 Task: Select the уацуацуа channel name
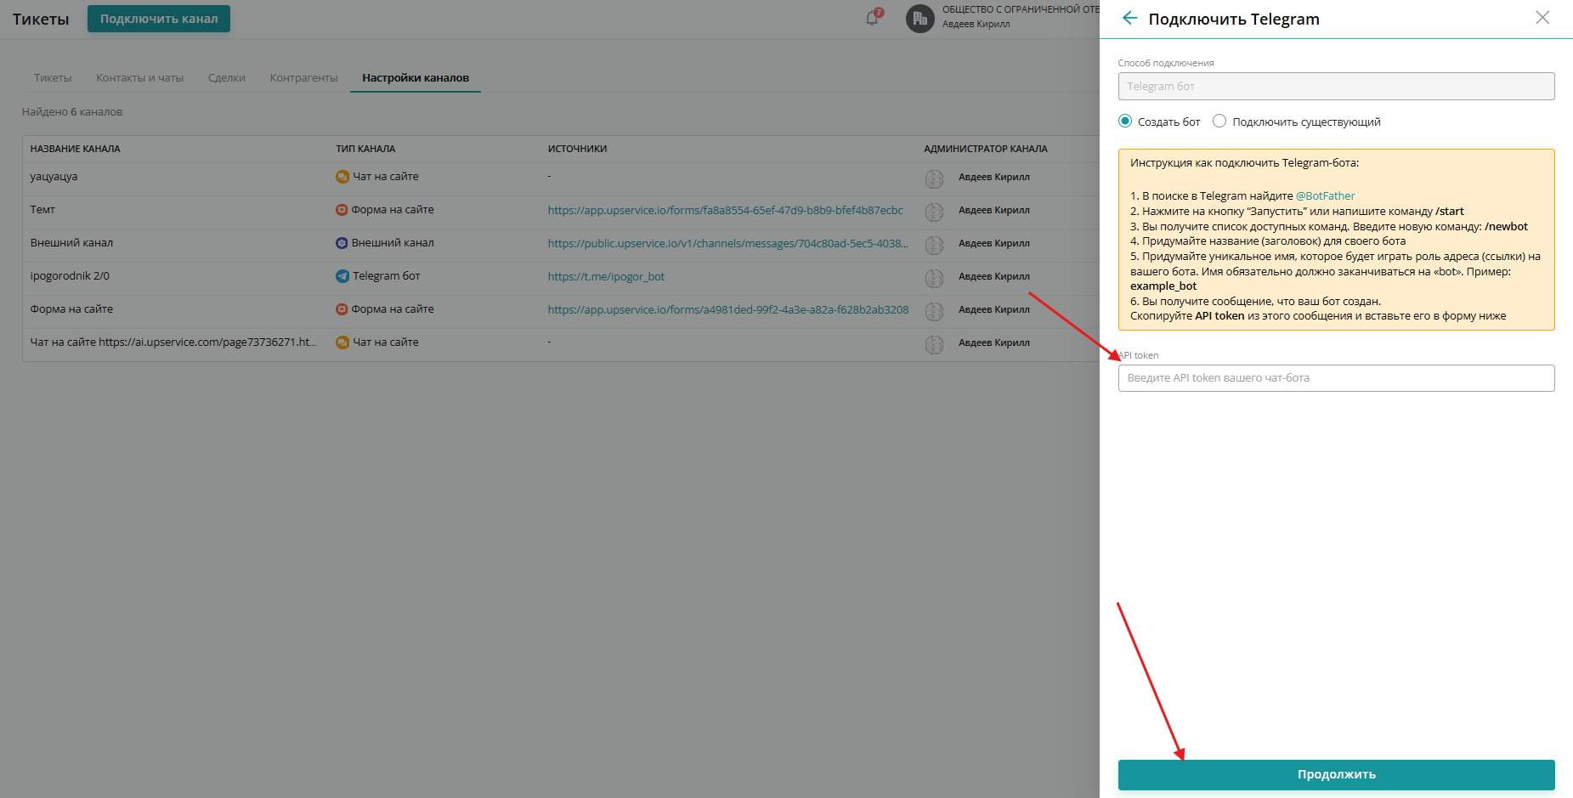point(54,177)
